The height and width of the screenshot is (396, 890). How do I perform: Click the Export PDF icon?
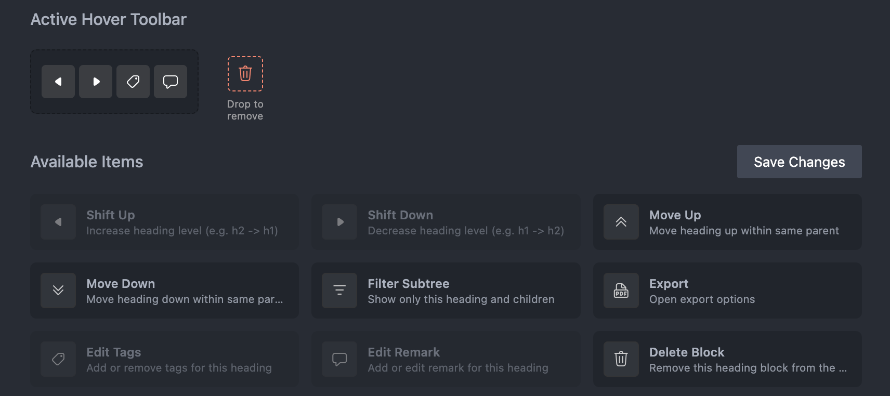(x=621, y=291)
